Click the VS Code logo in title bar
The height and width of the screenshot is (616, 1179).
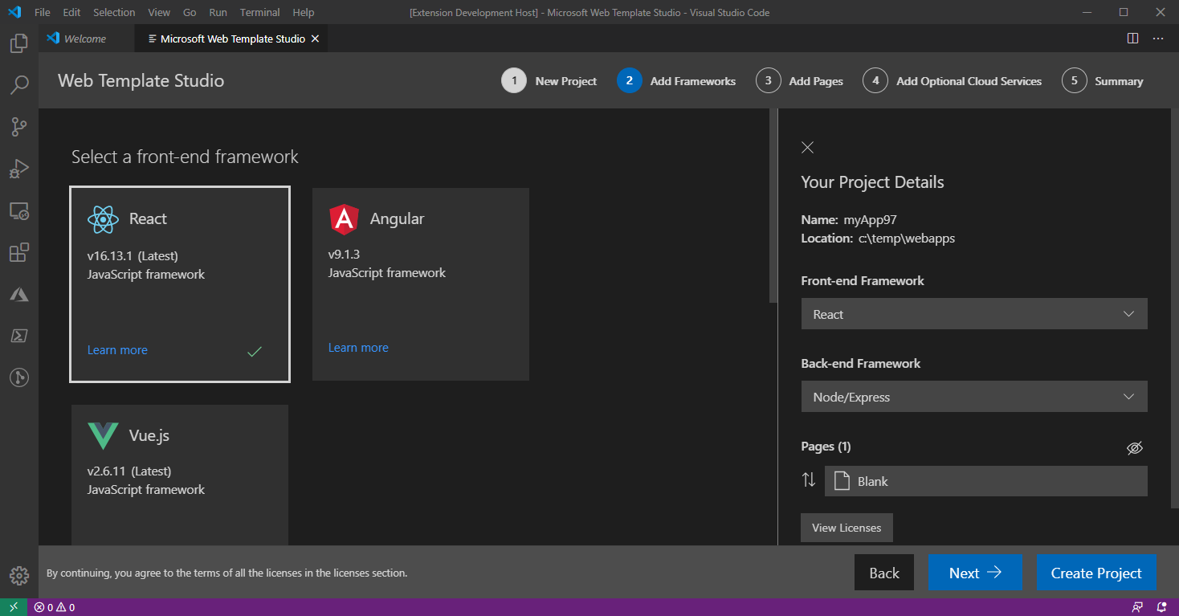point(14,13)
